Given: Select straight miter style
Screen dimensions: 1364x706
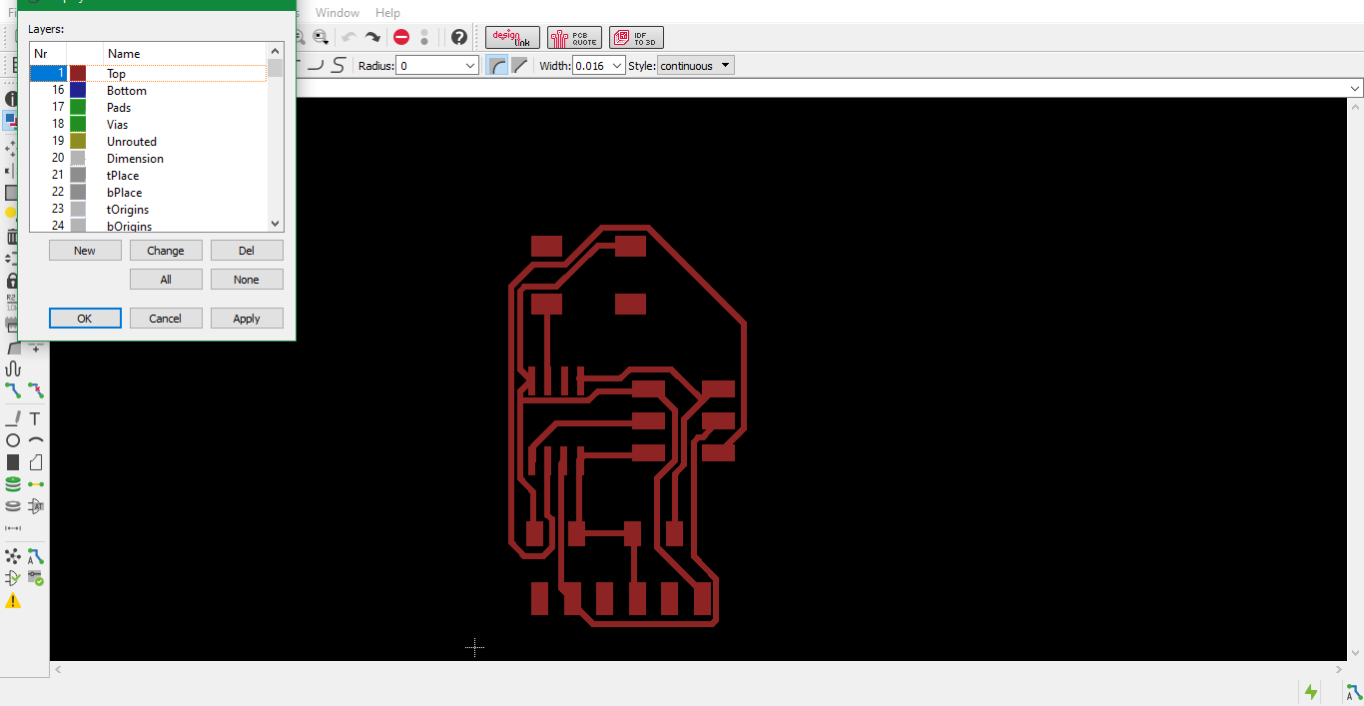Looking at the screenshot, I should coord(519,65).
